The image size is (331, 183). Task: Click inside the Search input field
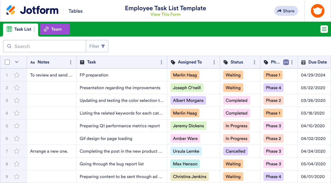(44, 46)
